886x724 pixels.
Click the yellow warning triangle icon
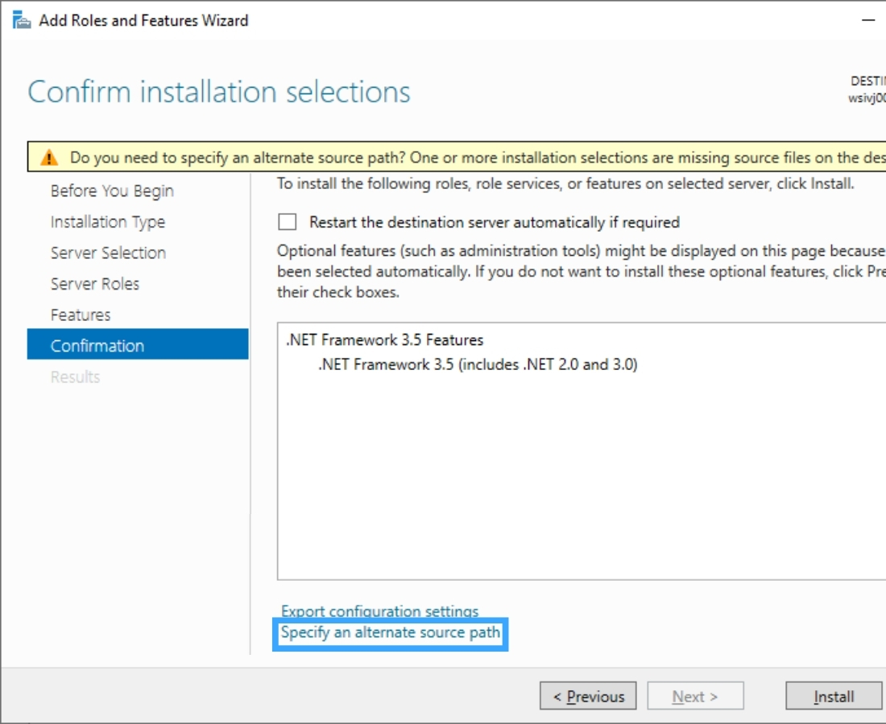click(x=50, y=158)
